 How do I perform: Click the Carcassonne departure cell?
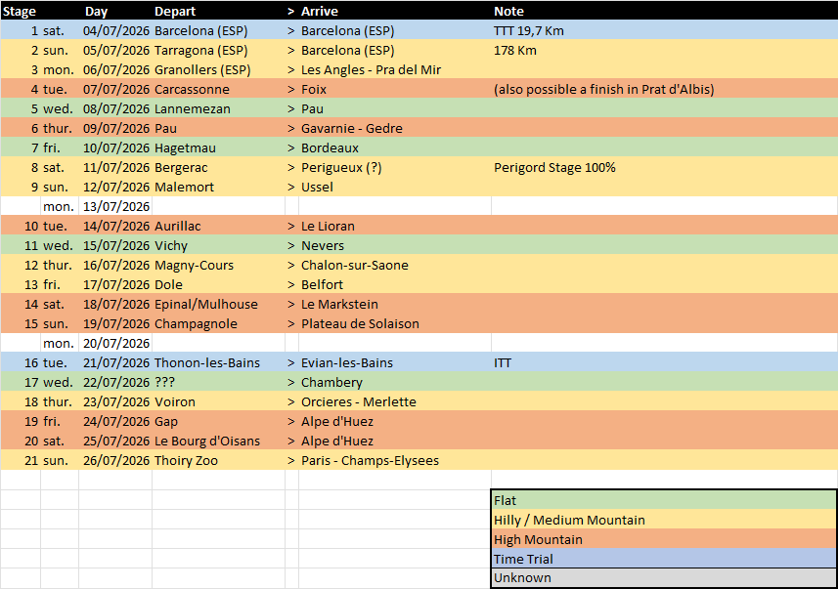tap(192, 89)
